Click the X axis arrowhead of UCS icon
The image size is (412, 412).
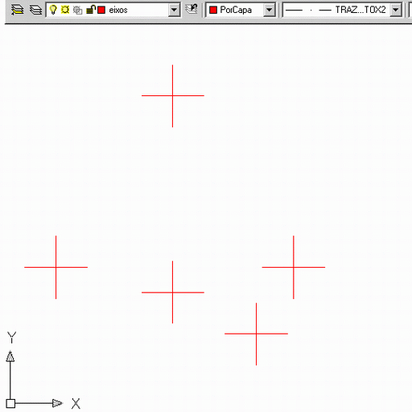point(57,403)
